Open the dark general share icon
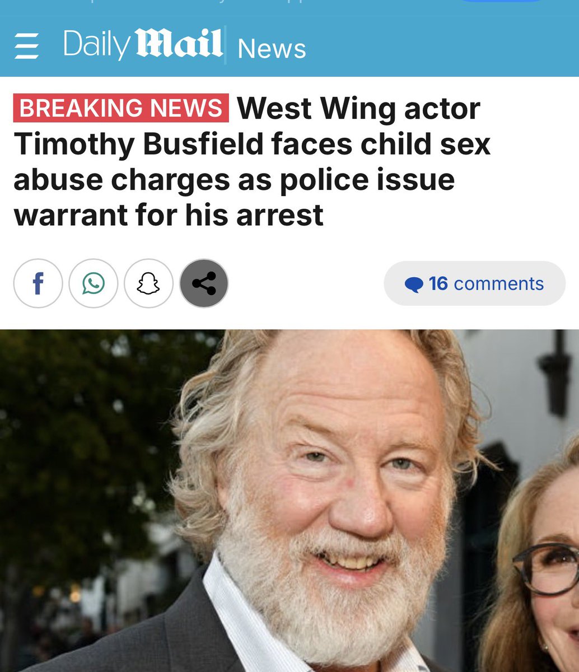Image resolution: width=579 pixels, height=672 pixels. [204, 283]
